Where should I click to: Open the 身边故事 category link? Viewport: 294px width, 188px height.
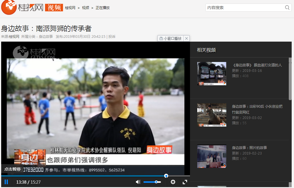[x=46, y=37]
